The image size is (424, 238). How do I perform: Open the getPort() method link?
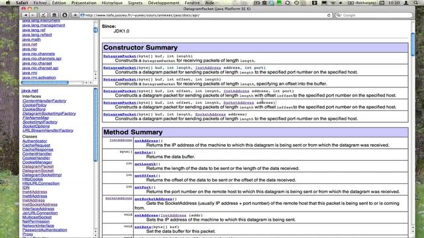coord(143,187)
